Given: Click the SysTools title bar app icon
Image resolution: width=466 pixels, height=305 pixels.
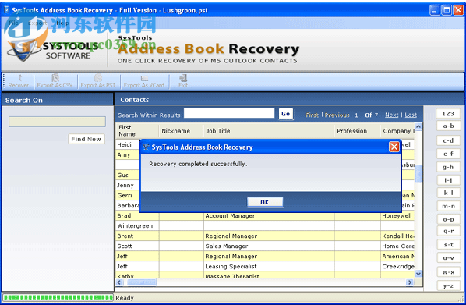Looking at the screenshot, I should tap(6, 10).
